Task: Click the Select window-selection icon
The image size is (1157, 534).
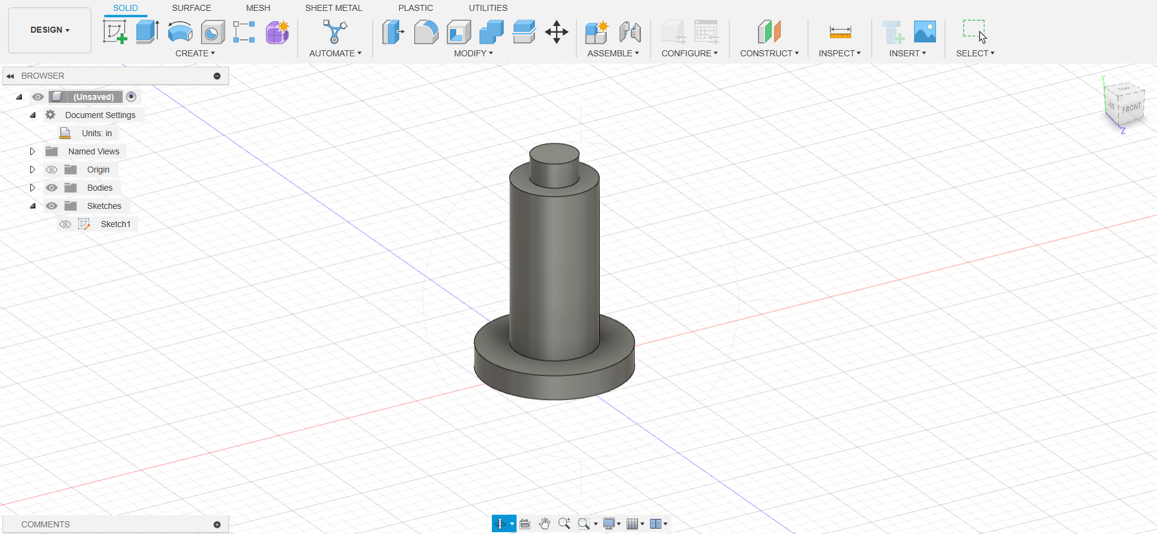Action: [x=975, y=31]
